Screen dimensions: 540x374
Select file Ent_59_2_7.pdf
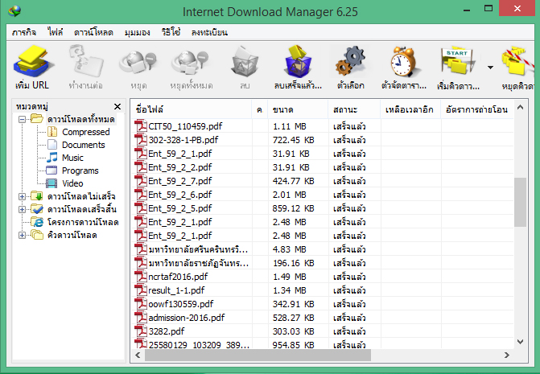point(179,181)
